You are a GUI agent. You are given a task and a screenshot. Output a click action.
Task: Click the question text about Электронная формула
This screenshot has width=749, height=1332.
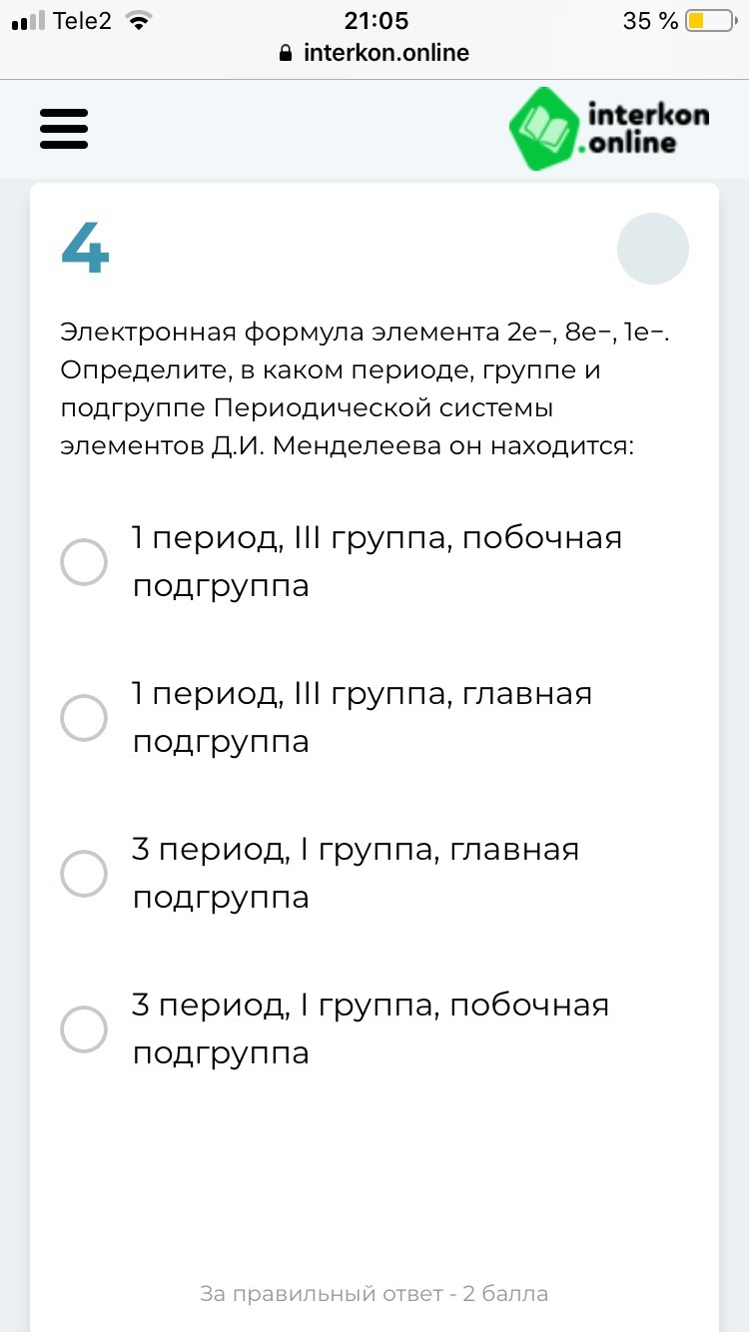[364, 389]
